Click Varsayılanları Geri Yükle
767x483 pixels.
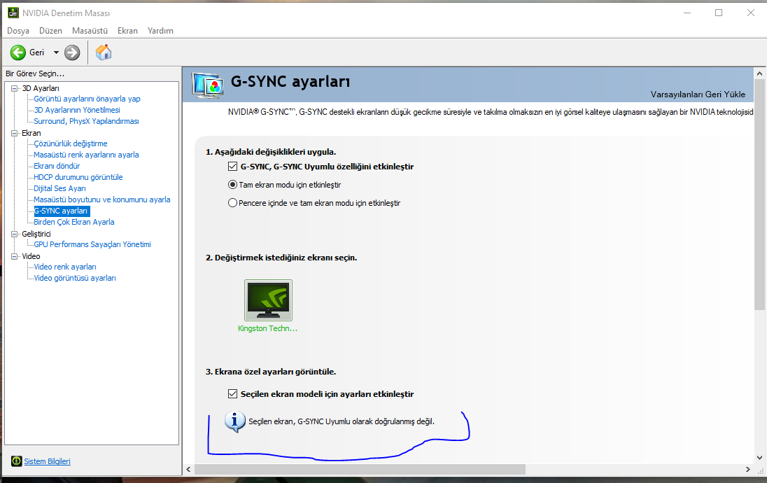(698, 94)
